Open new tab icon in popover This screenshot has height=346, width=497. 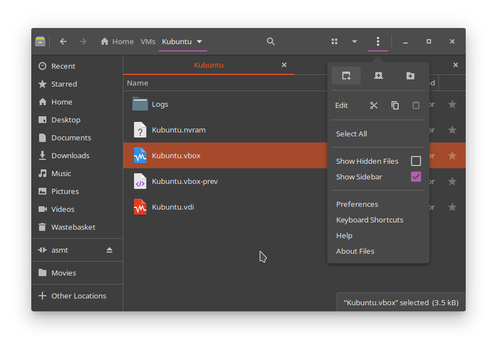tap(379, 76)
